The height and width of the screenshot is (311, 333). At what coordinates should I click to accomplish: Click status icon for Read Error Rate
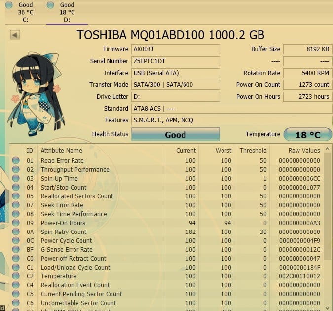click(x=16, y=160)
